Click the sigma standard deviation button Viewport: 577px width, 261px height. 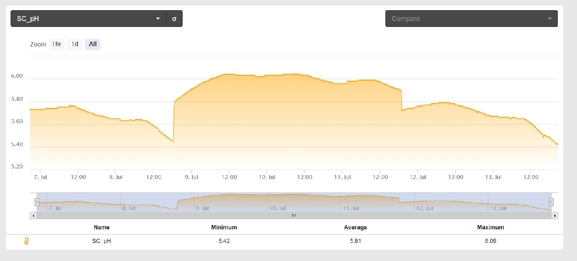pyautogui.click(x=174, y=19)
